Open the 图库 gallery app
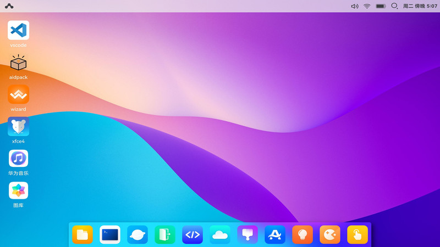 (x=18, y=190)
